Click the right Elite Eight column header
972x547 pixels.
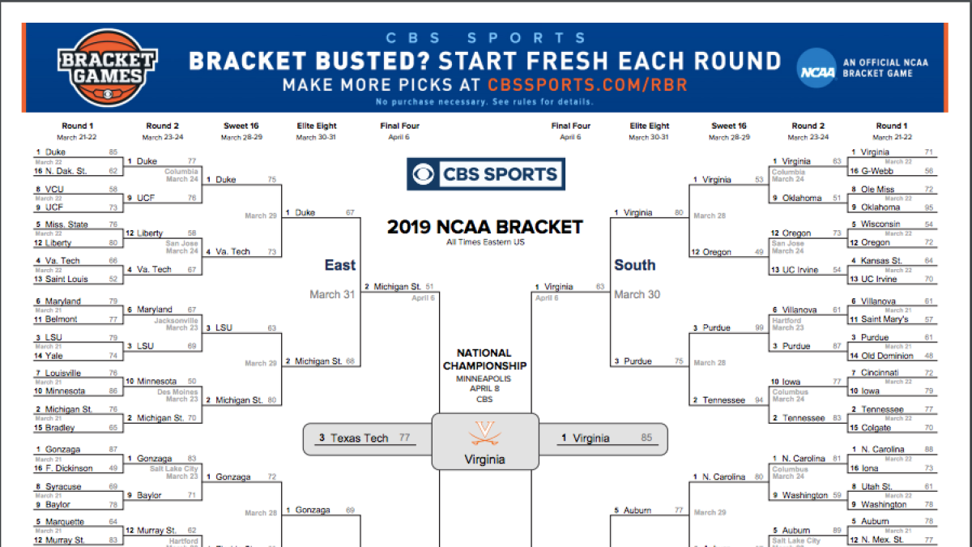click(650, 126)
